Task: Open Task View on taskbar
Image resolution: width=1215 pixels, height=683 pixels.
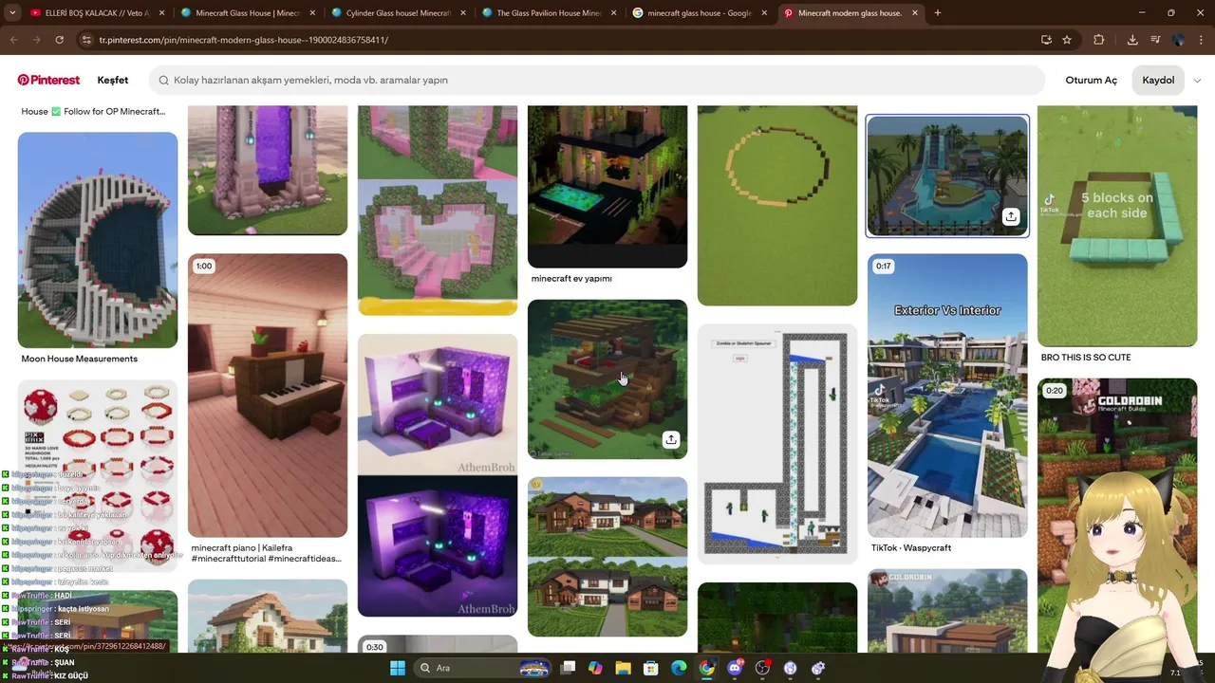Action: tap(568, 668)
